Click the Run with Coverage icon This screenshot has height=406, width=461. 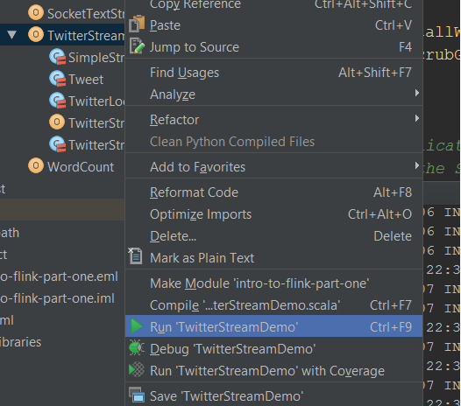pos(137,369)
